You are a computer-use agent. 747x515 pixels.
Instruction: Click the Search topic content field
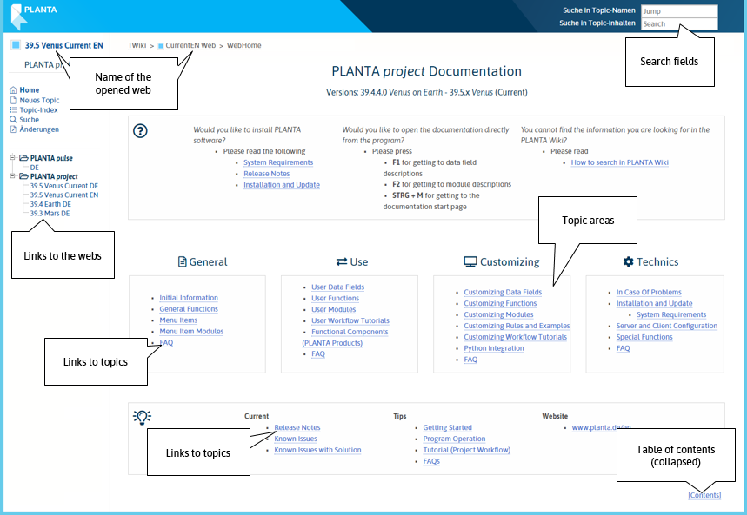point(679,23)
